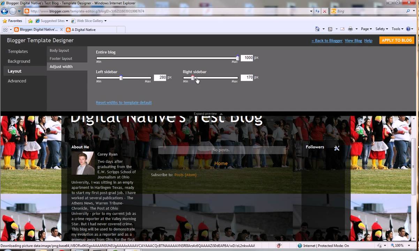This screenshot has width=419, height=251.
Task: Expand the preview via Expand preview arrow
Action: pyautogui.click(x=221, y=114)
